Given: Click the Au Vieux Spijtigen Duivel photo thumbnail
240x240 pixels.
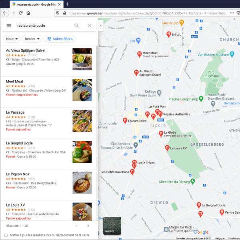Looking at the screenshot, I should 82,59.
